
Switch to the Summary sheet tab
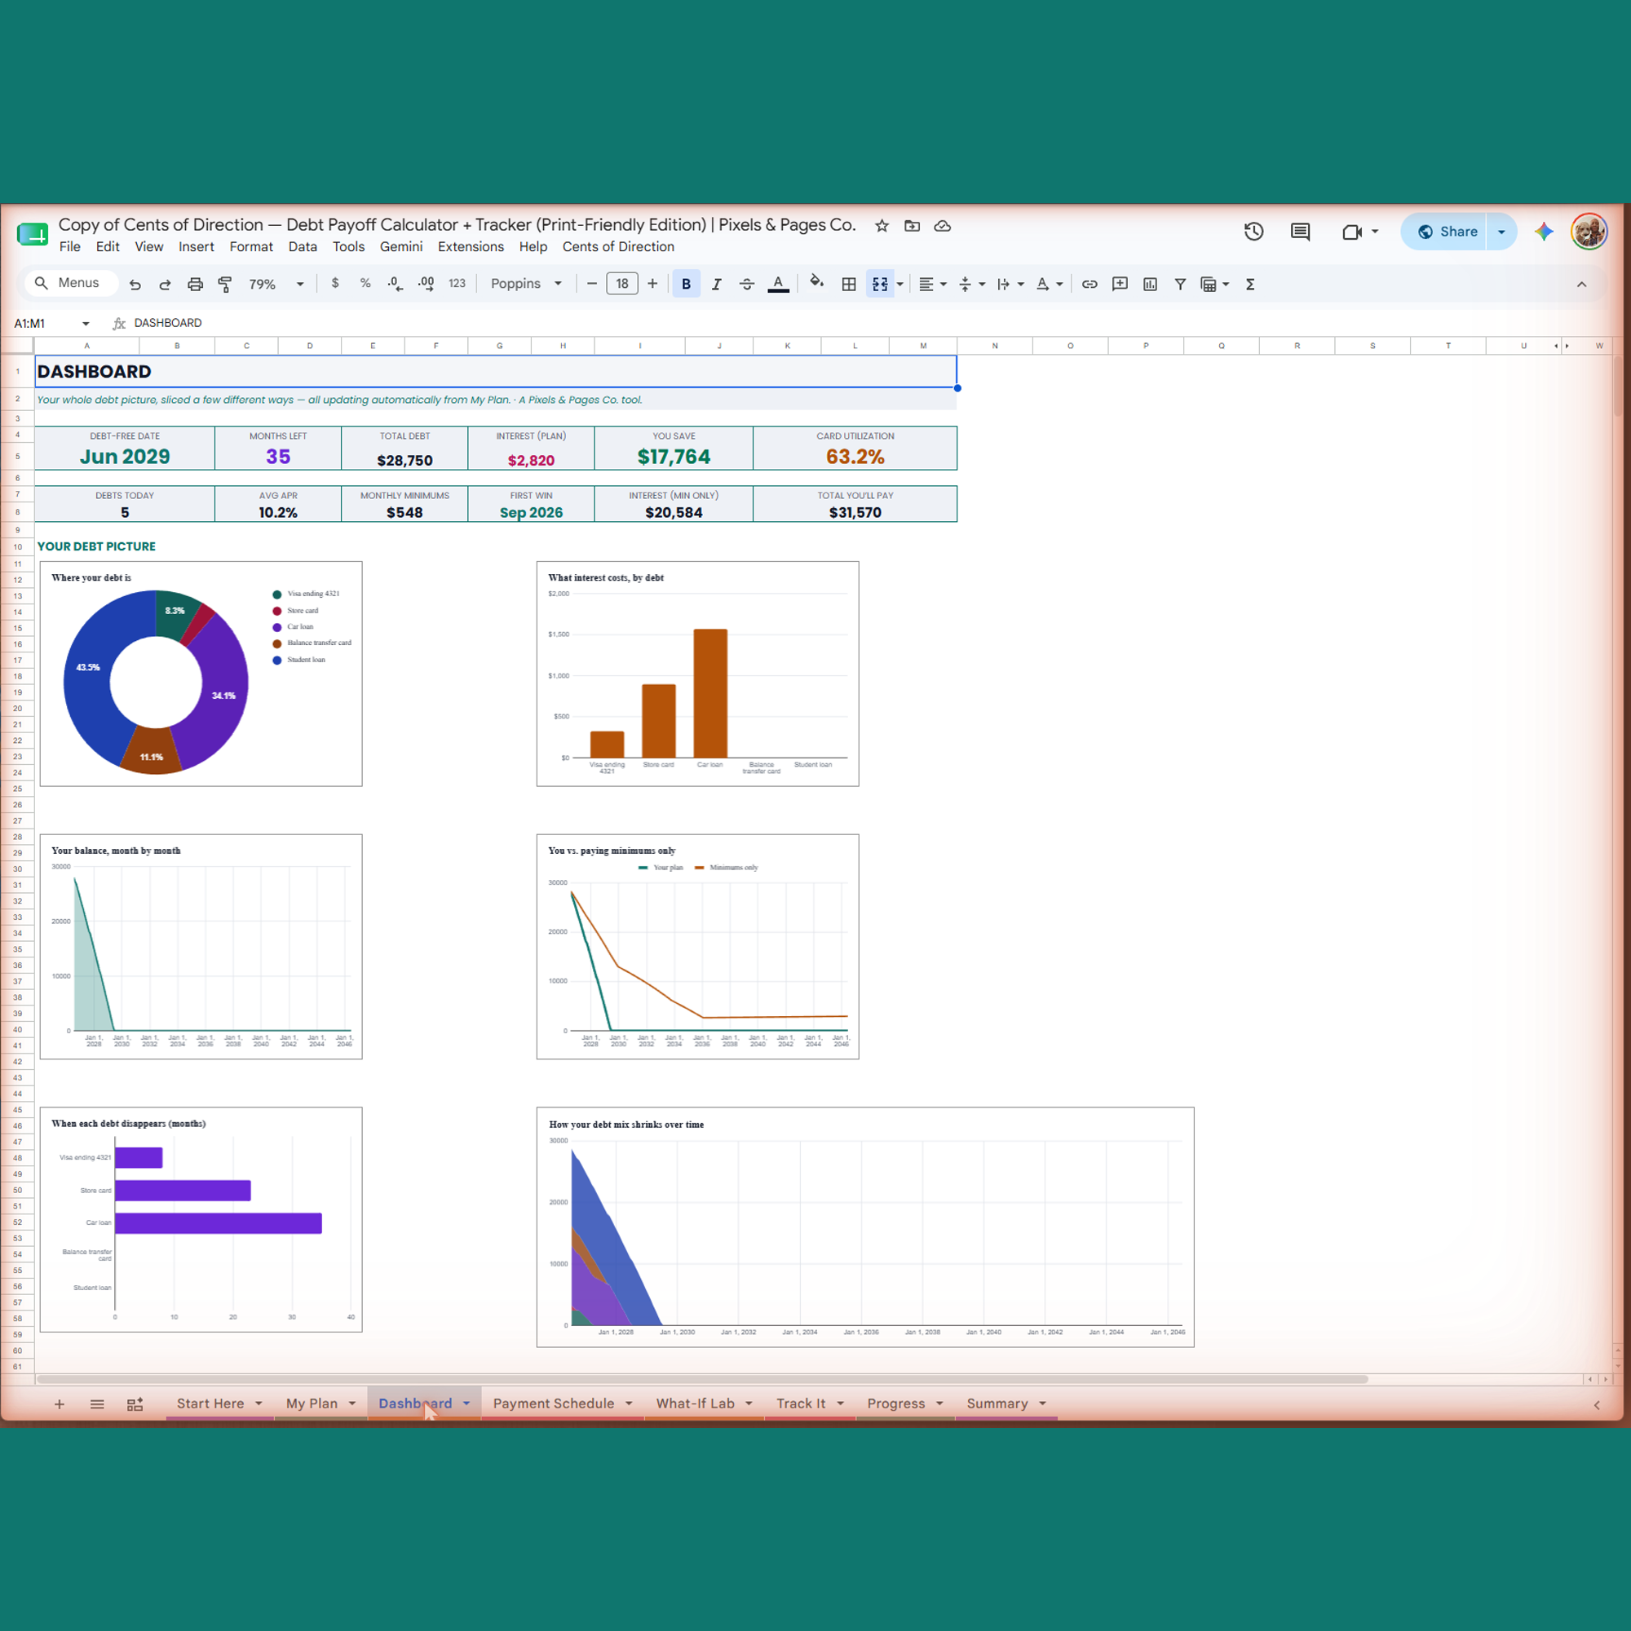click(x=997, y=1404)
